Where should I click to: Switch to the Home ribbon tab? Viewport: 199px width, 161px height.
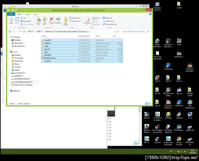[x=19, y=14]
